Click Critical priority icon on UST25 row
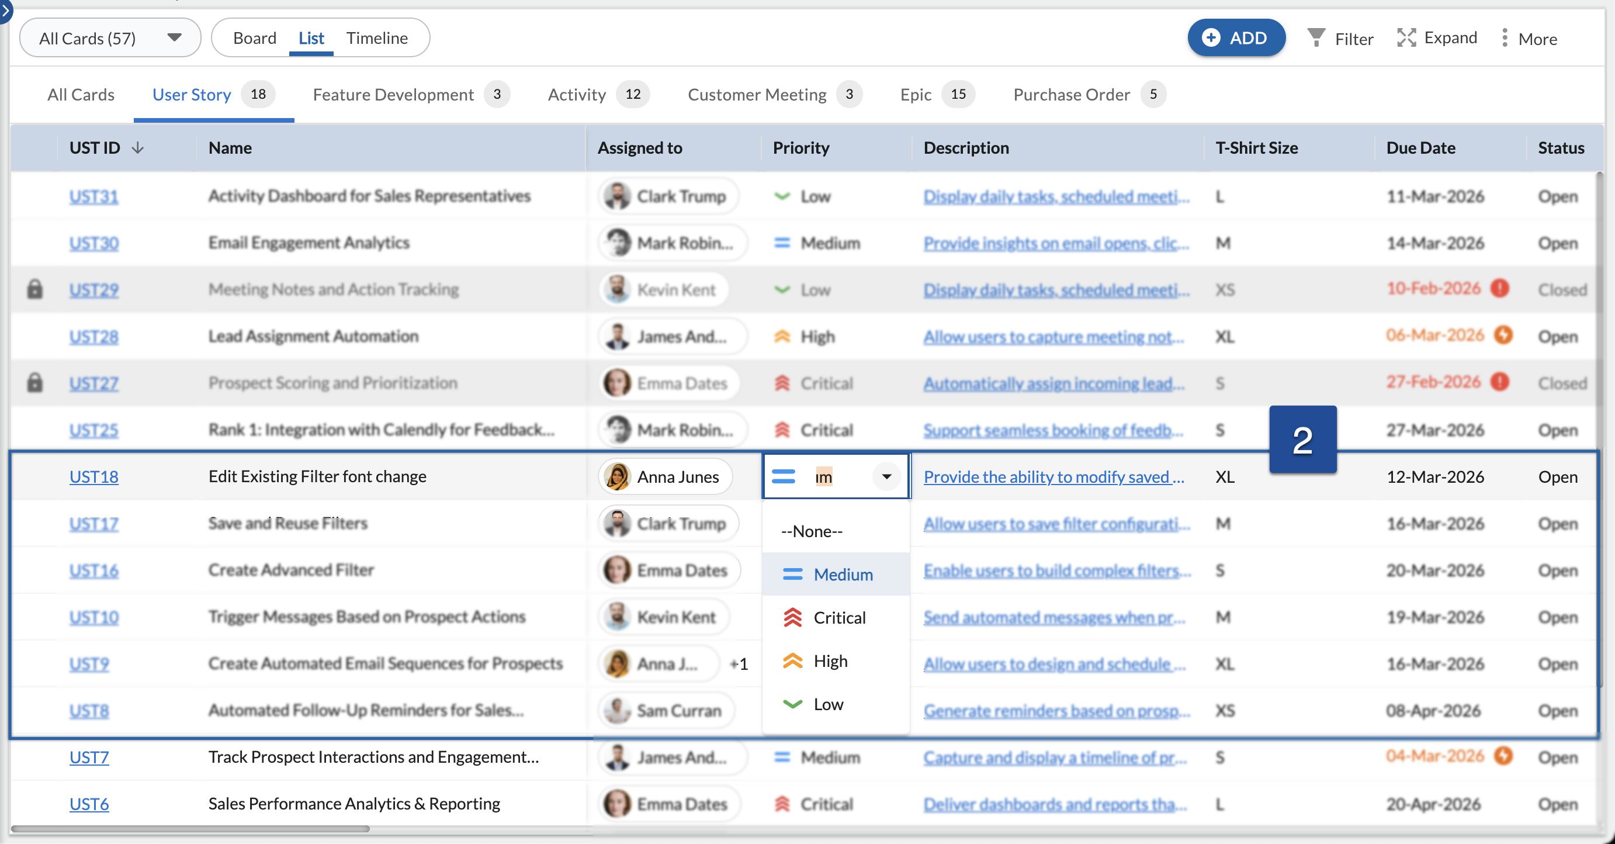The width and height of the screenshot is (1615, 844). (782, 430)
